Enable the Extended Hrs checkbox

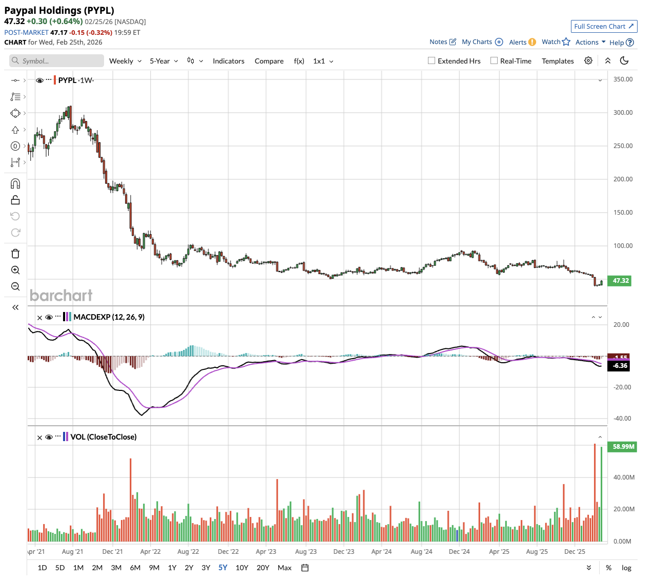pos(432,60)
